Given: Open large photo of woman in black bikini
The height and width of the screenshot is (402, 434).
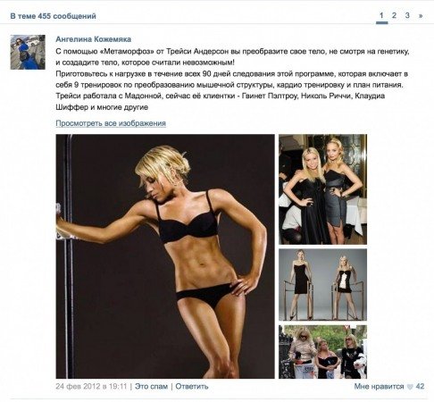Looking at the screenshot, I should coord(165,256).
